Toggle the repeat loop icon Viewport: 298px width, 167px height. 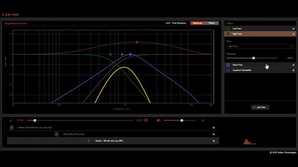(x=146, y=120)
